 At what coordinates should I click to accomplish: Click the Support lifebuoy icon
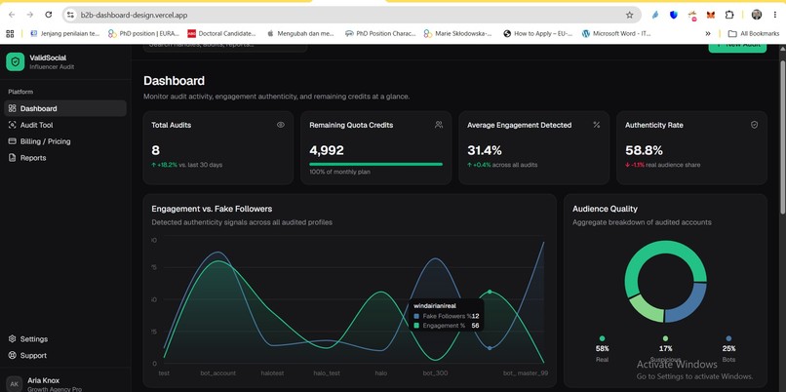point(13,355)
